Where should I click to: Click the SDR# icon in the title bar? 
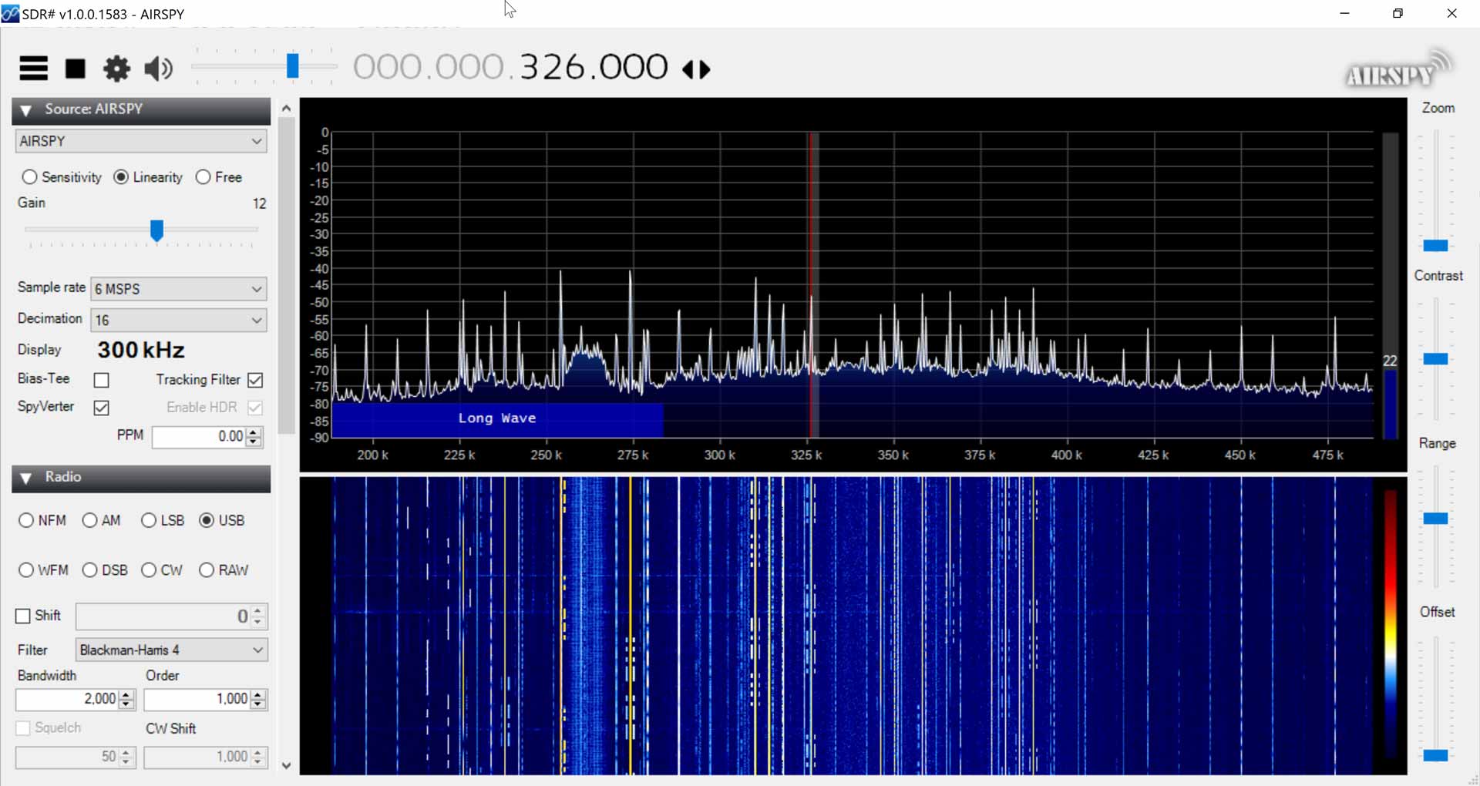[x=11, y=13]
